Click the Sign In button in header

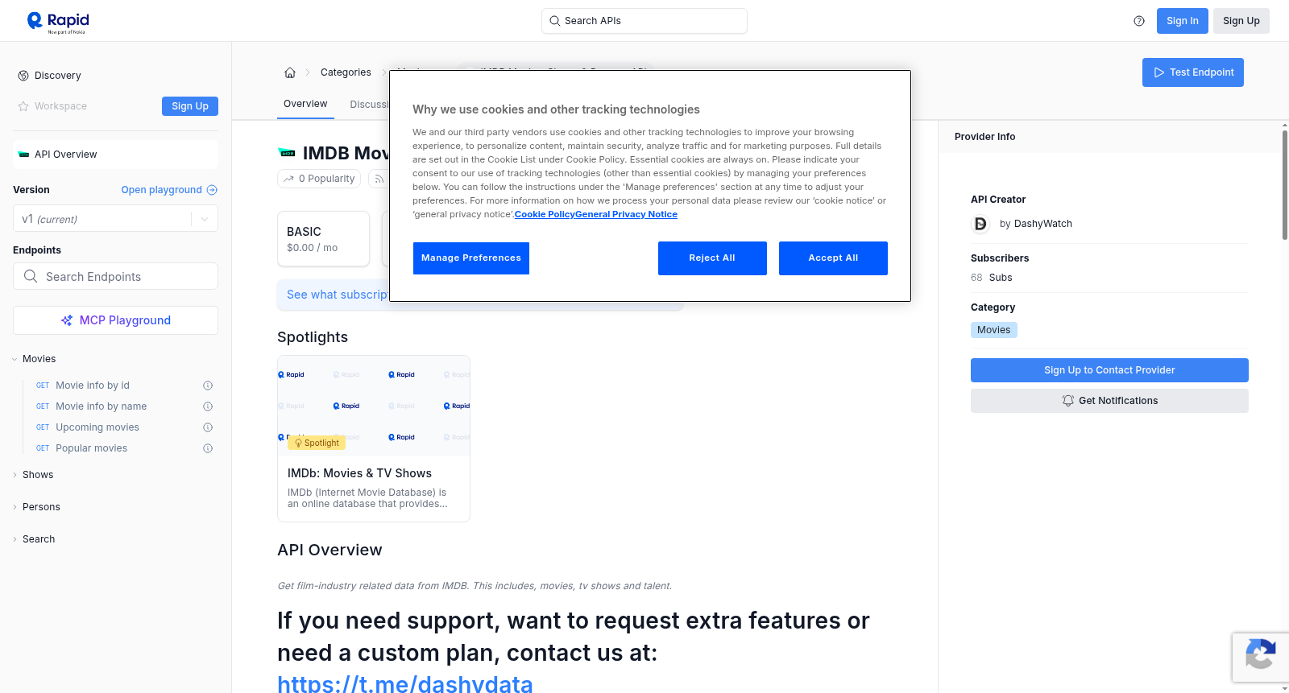pos(1183,21)
